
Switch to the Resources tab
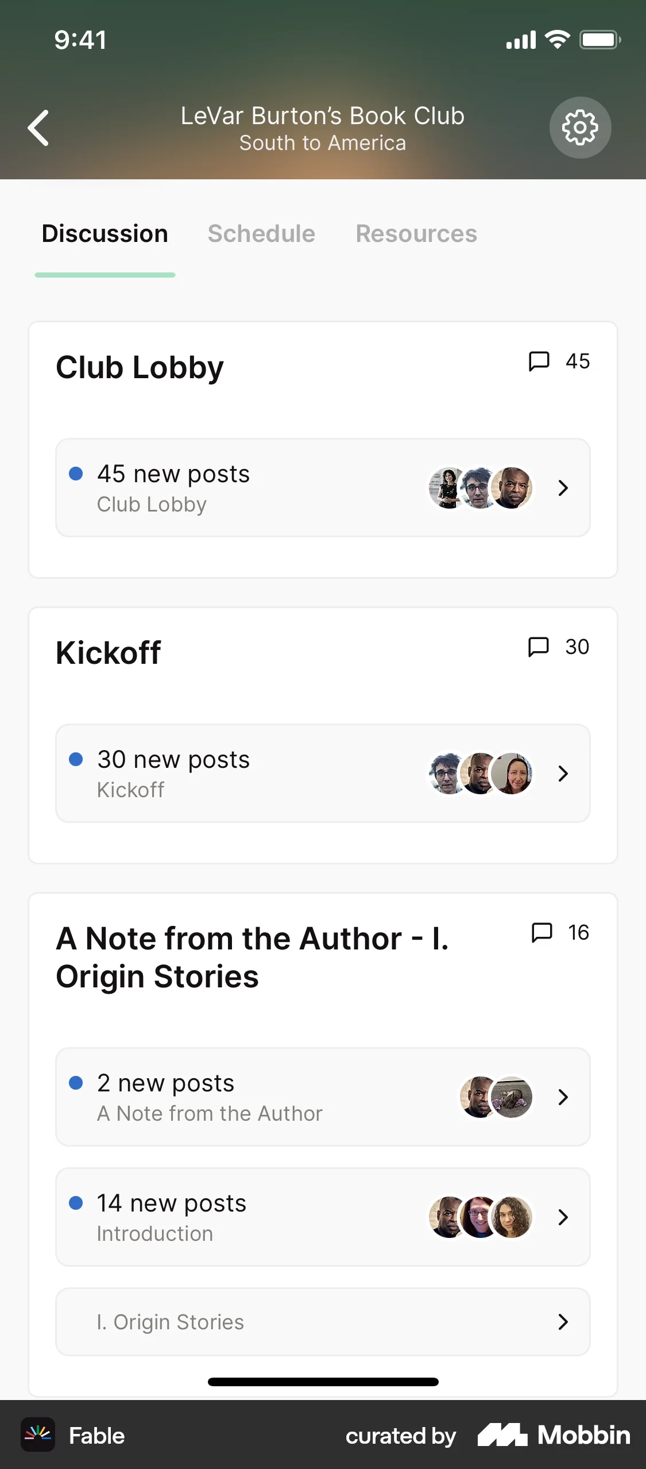(x=416, y=234)
